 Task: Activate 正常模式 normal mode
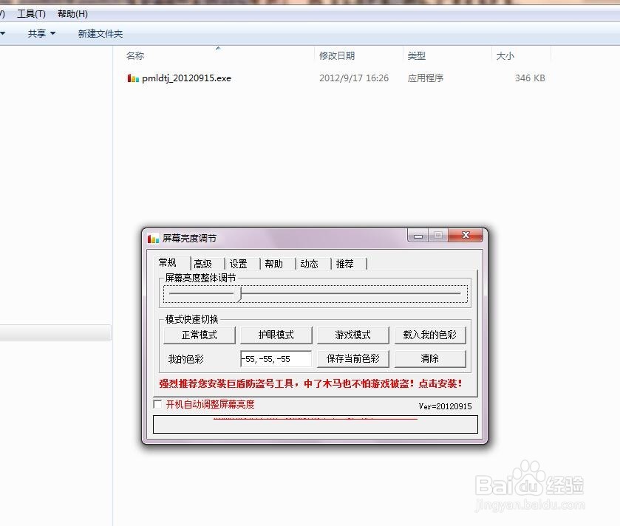[198, 335]
